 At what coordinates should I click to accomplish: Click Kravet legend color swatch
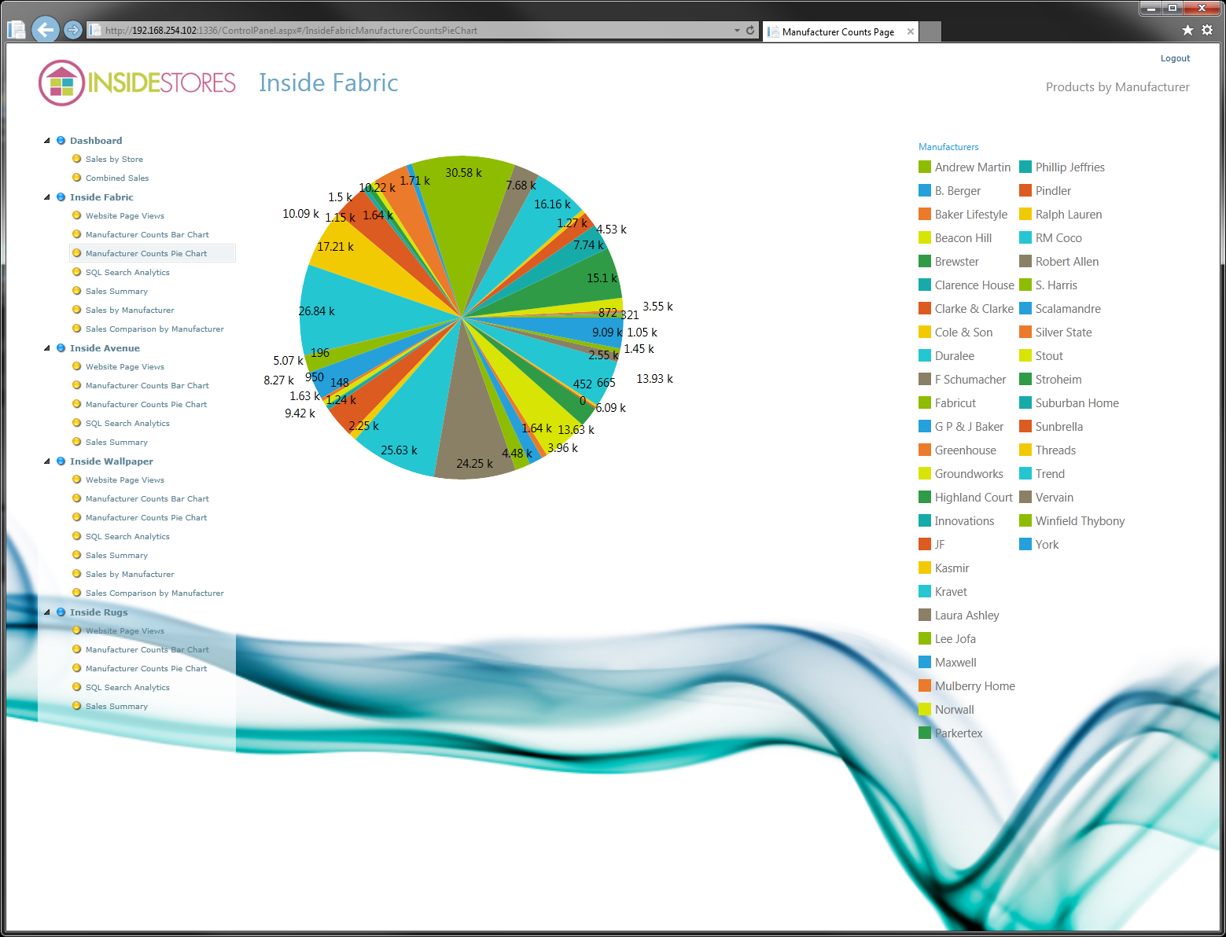click(x=925, y=591)
